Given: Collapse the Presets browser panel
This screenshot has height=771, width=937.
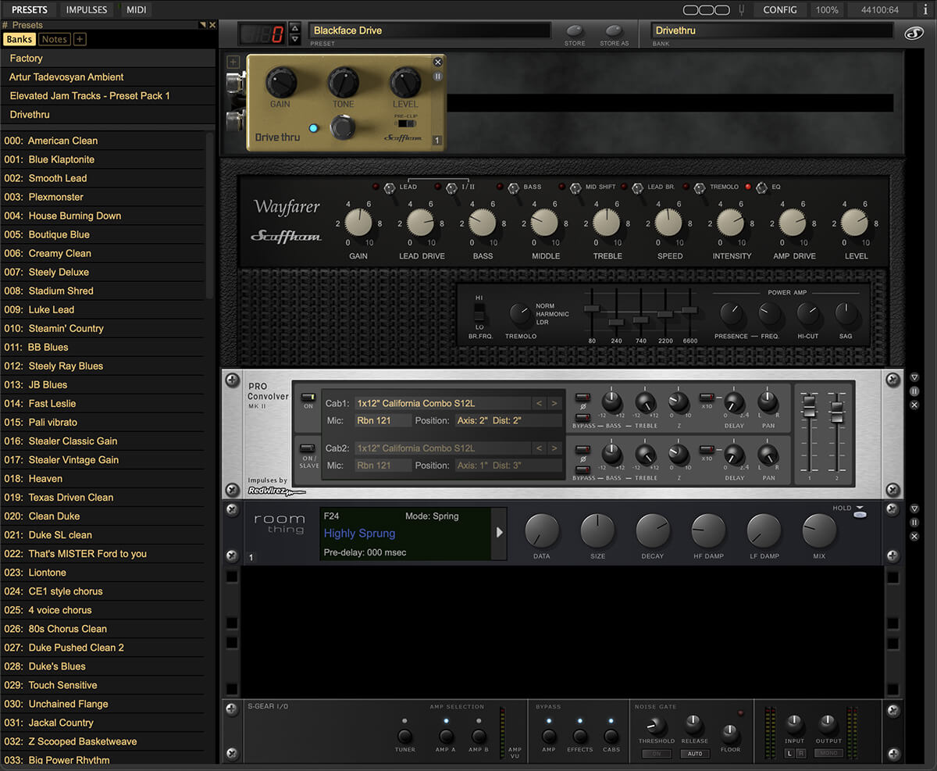Looking at the screenshot, I should click(201, 24).
